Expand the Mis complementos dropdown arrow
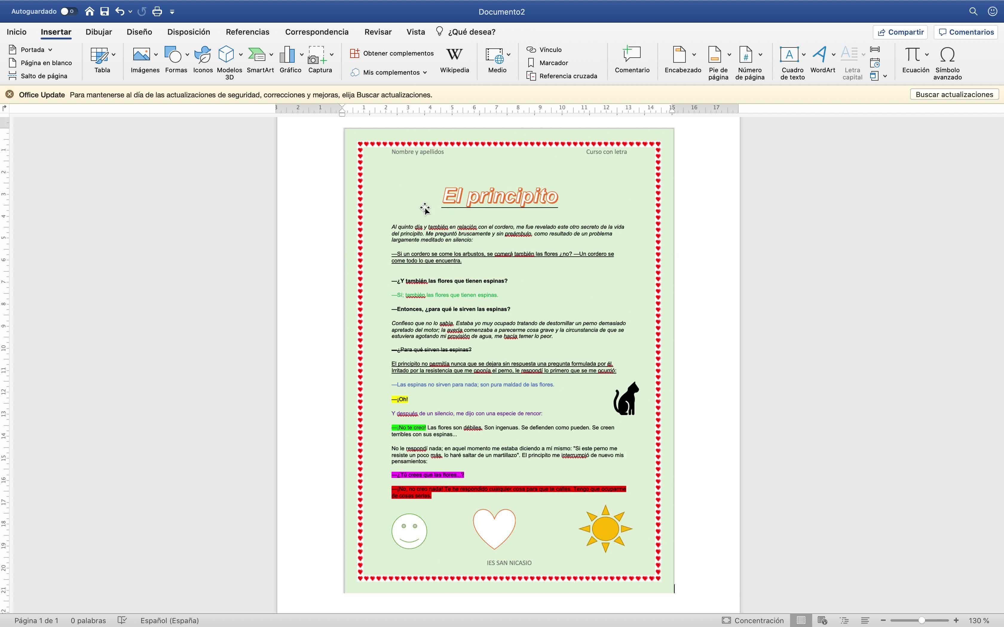This screenshot has height=627, width=1004. click(x=425, y=73)
